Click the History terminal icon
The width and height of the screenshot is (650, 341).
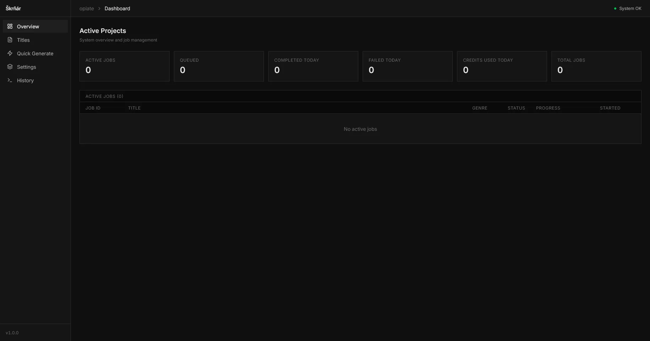[x=10, y=80]
